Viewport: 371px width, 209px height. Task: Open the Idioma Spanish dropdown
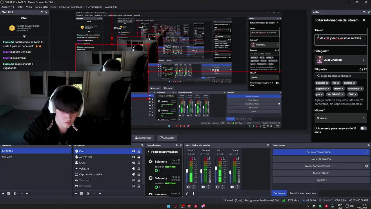[341, 118]
